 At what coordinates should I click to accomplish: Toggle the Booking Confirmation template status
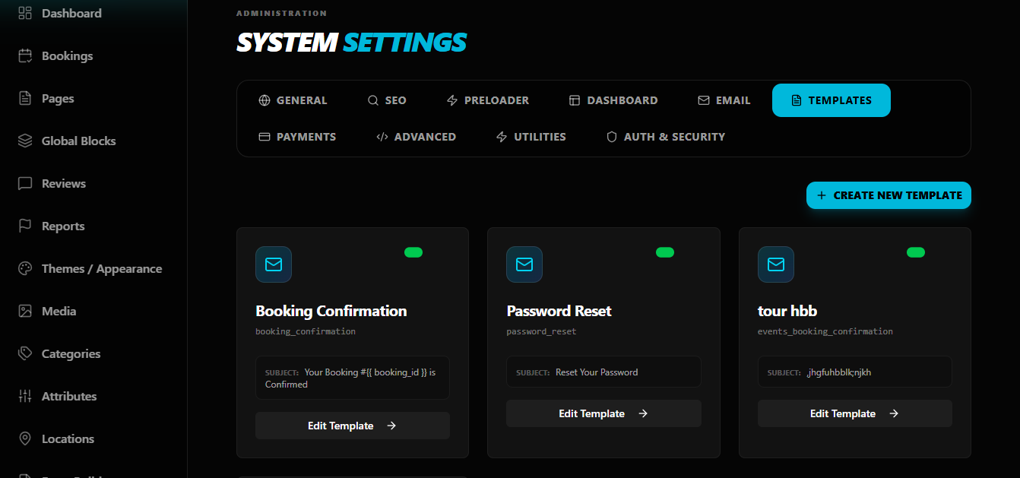[413, 252]
